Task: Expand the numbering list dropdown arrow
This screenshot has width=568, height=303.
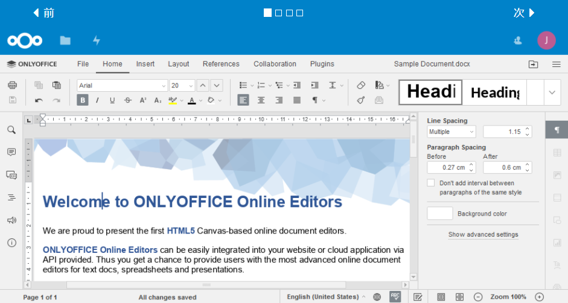Action: coord(270,86)
